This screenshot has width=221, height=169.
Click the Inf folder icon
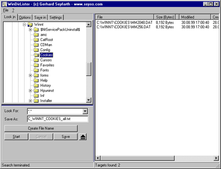click(36, 96)
